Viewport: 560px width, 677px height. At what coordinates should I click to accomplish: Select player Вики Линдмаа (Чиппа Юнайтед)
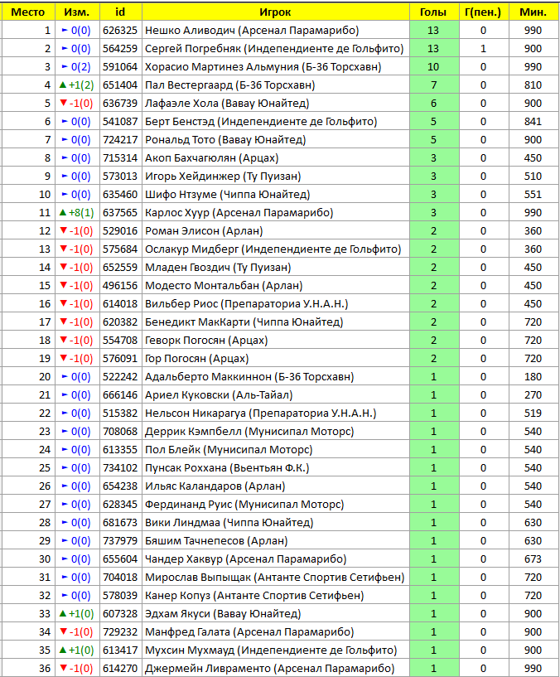pos(229,522)
